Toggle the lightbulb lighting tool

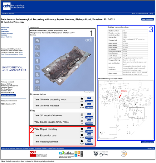(x=37, y=61)
